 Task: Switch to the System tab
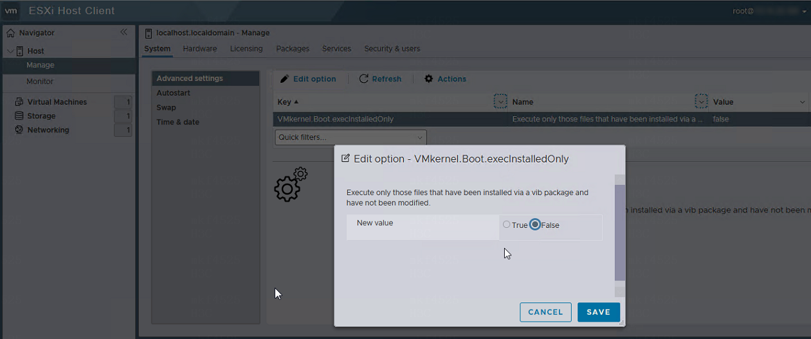pos(158,49)
